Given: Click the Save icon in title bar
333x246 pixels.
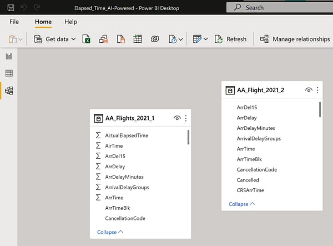Looking at the screenshot, I should click(x=11, y=8).
